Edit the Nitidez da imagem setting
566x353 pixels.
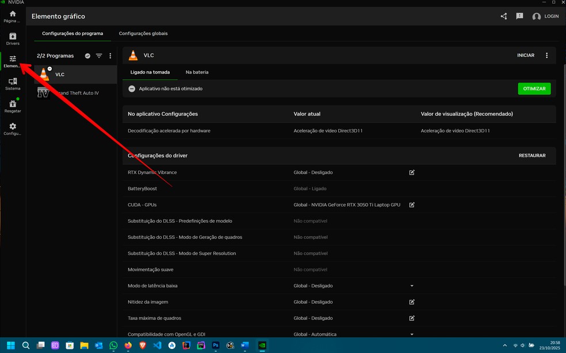pos(412,302)
